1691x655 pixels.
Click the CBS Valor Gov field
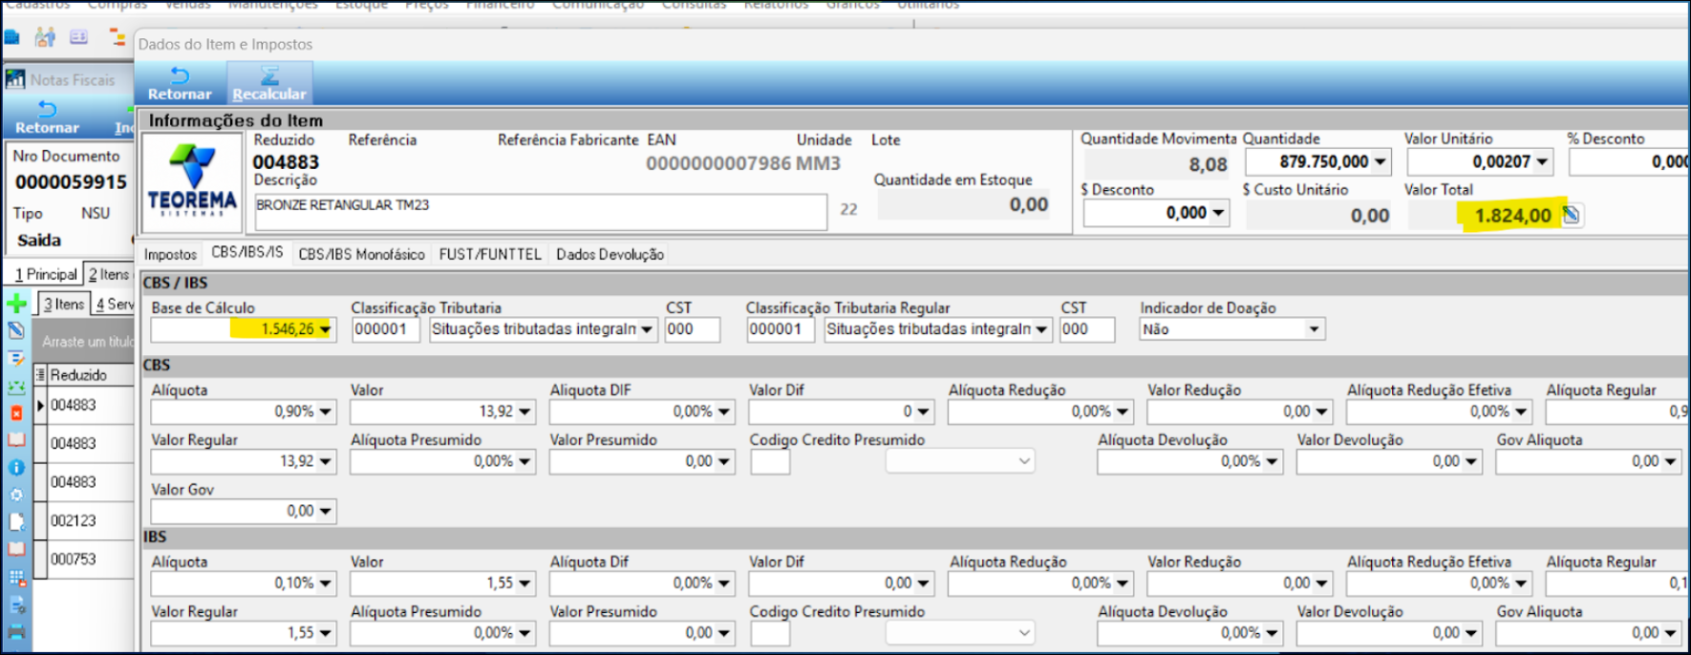(243, 511)
